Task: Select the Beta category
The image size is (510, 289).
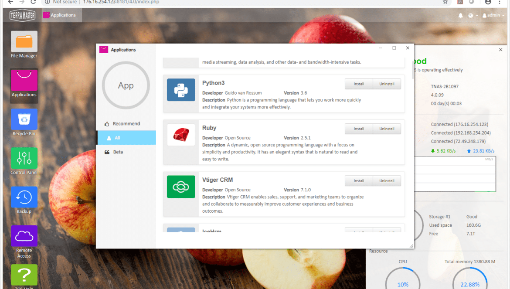Action: pos(126,152)
